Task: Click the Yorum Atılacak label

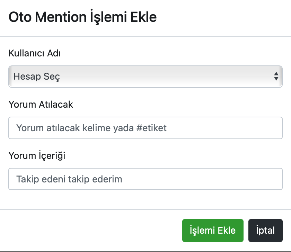Action: pyautogui.click(x=41, y=105)
